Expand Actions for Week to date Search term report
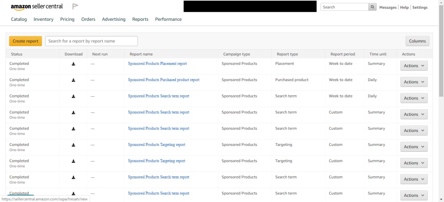The height and width of the screenshot is (202, 444). [414, 98]
